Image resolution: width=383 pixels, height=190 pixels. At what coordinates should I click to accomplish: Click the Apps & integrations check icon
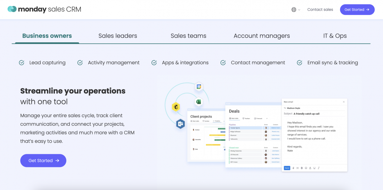154,63
